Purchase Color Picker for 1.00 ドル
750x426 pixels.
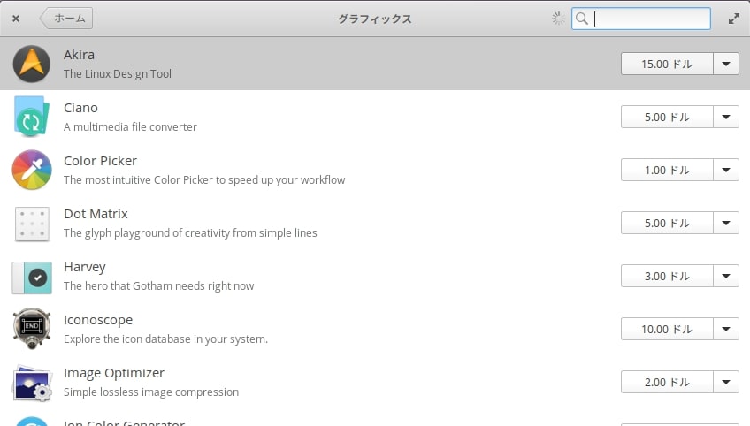tap(667, 170)
